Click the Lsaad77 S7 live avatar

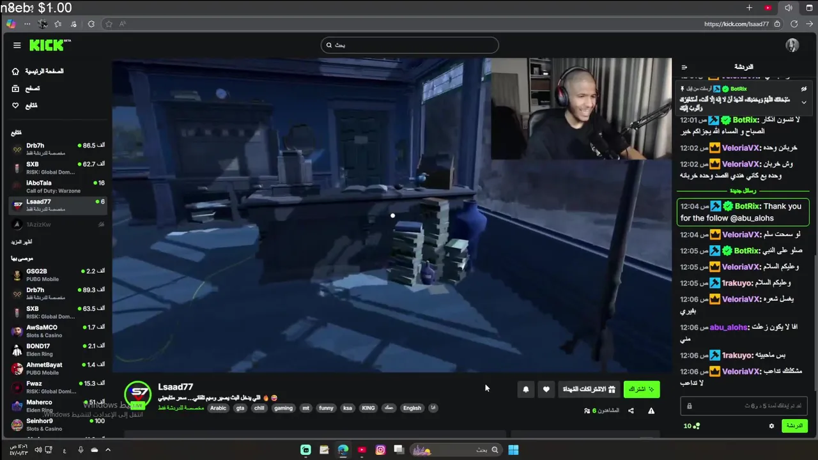pyautogui.click(x=137, y=395)
